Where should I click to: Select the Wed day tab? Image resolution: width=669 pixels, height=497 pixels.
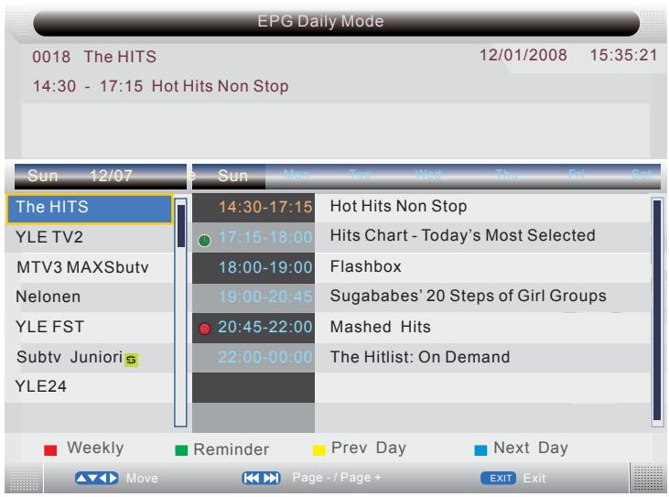(428, 175)
